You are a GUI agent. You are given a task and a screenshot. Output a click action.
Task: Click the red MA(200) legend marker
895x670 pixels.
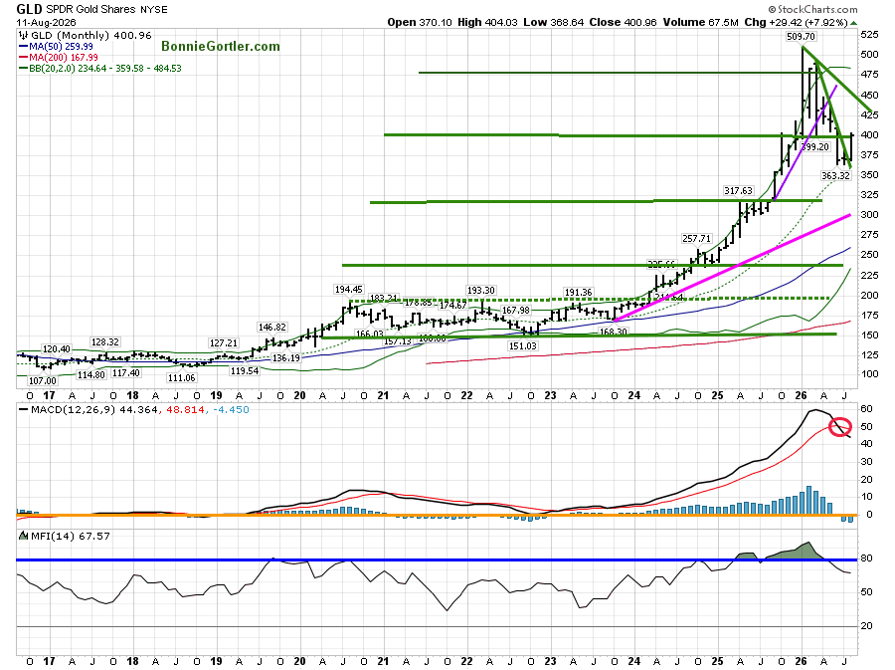(24, 57)
